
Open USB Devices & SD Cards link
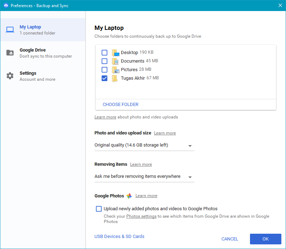coord(119,236)
